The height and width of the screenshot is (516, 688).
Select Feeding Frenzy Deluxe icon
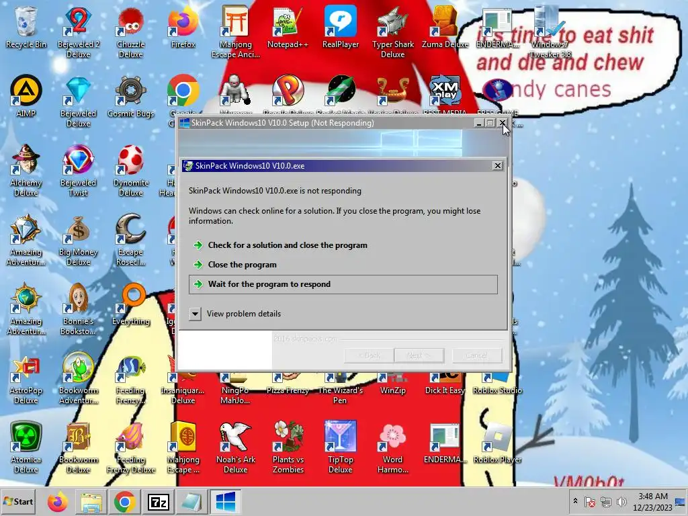[x=131, y=447]
